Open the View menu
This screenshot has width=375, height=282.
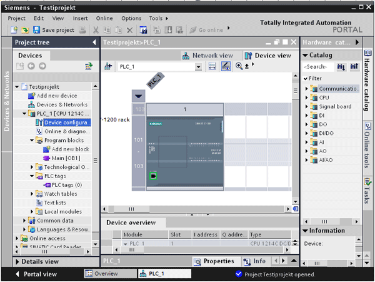point(58,18)
